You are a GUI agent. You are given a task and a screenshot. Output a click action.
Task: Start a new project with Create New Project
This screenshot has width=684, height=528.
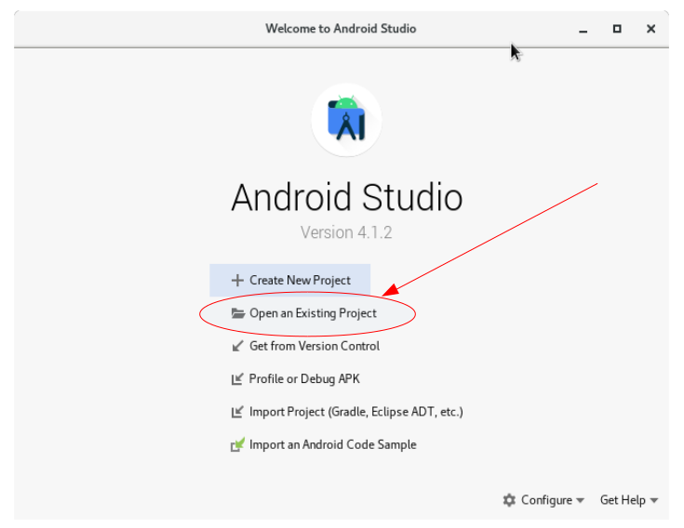tap(290, 280)
